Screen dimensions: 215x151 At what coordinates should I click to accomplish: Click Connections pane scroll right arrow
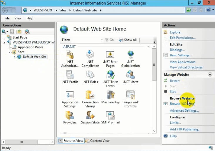click(x=52, y=142)
